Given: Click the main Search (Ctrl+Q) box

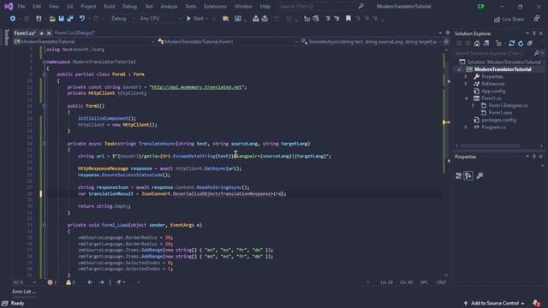Looking at the screenshot, I should point(318,6).
